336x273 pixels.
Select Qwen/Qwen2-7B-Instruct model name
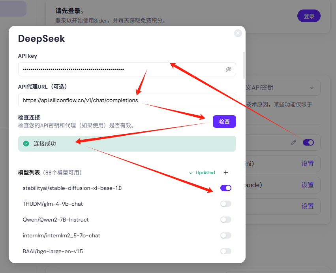coord(56,220)
